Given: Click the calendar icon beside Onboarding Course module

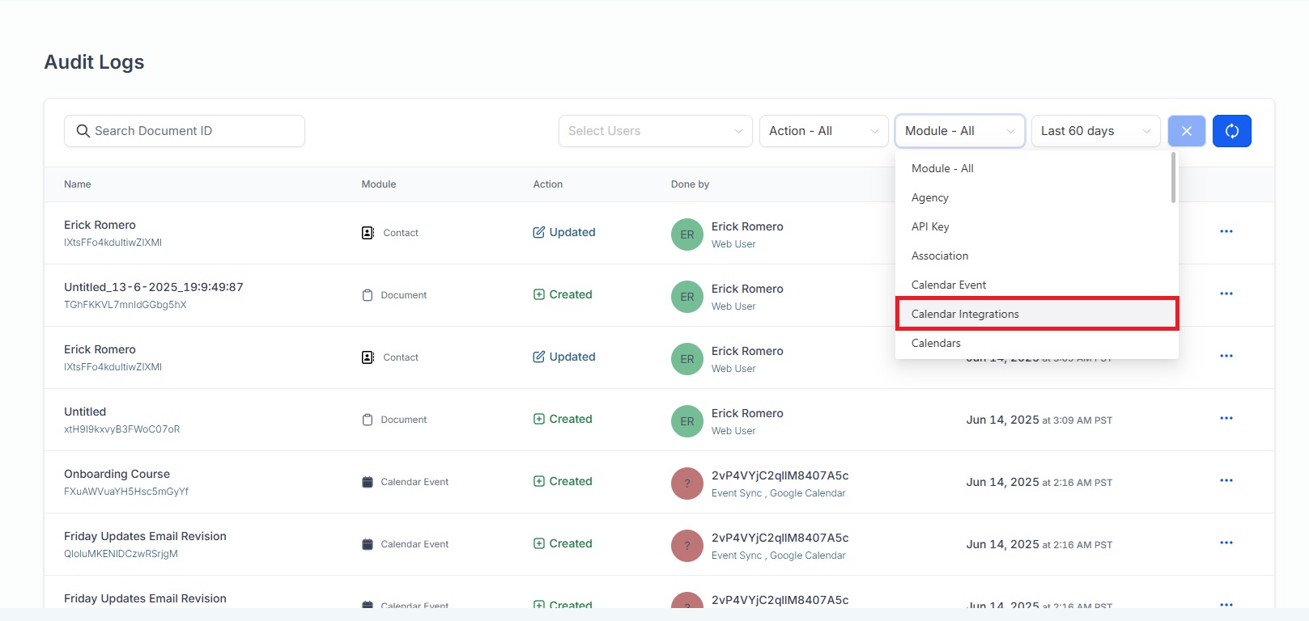Looking at the screenshot, I should pos(368,482).
